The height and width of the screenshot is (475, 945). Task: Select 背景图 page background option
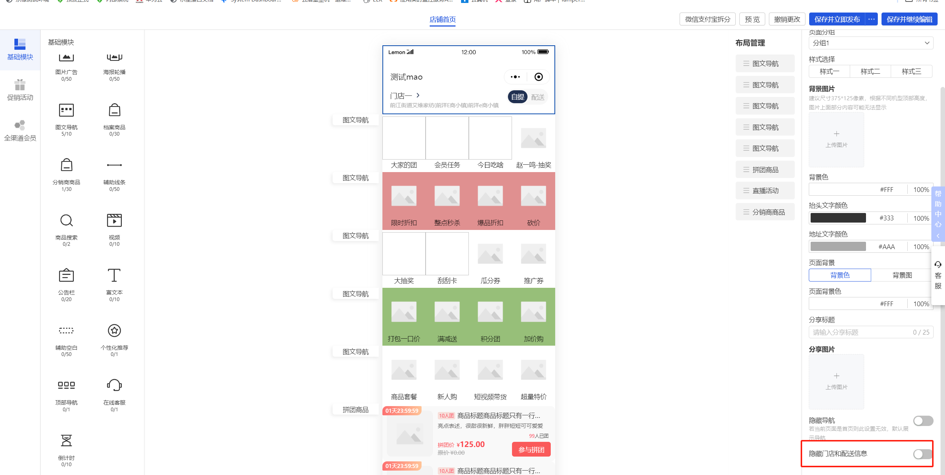coord(902,275)
